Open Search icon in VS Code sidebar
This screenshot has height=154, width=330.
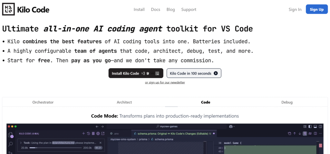(10, 144)
